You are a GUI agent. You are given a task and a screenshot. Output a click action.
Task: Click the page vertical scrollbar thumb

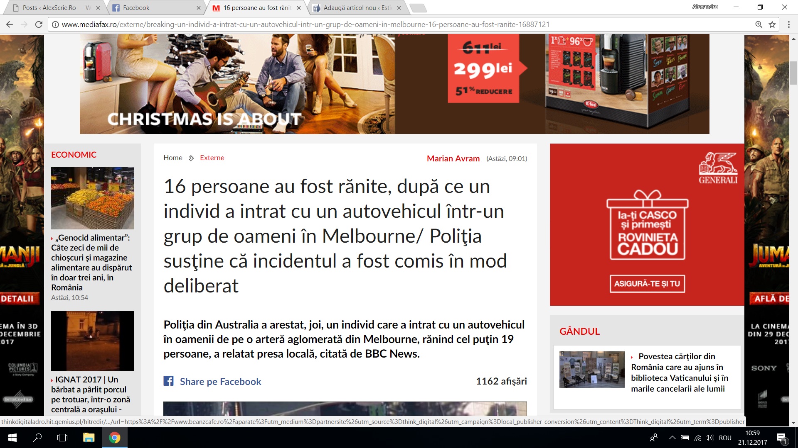793,73
